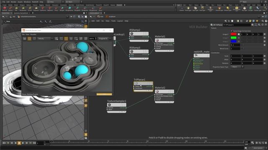Screen dimensions: 268x150
Task: Toggle the orange lock icon in viewport corner
Action: (86, 26)
